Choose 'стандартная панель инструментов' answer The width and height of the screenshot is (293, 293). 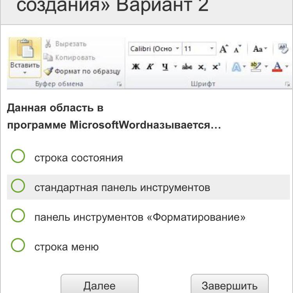tap(18, 186)
